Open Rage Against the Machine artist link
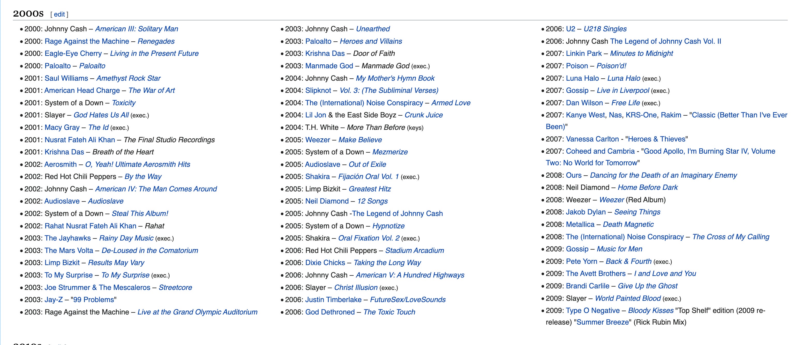The height and width of the screenshot is (345, 796). (x=87, y=41)
